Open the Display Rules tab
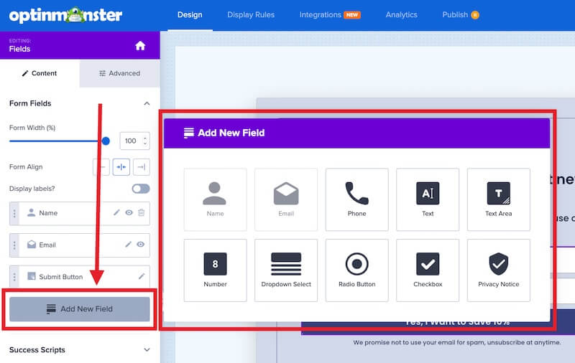The width and height of the screenshot is (575, 363). (251, 15)
